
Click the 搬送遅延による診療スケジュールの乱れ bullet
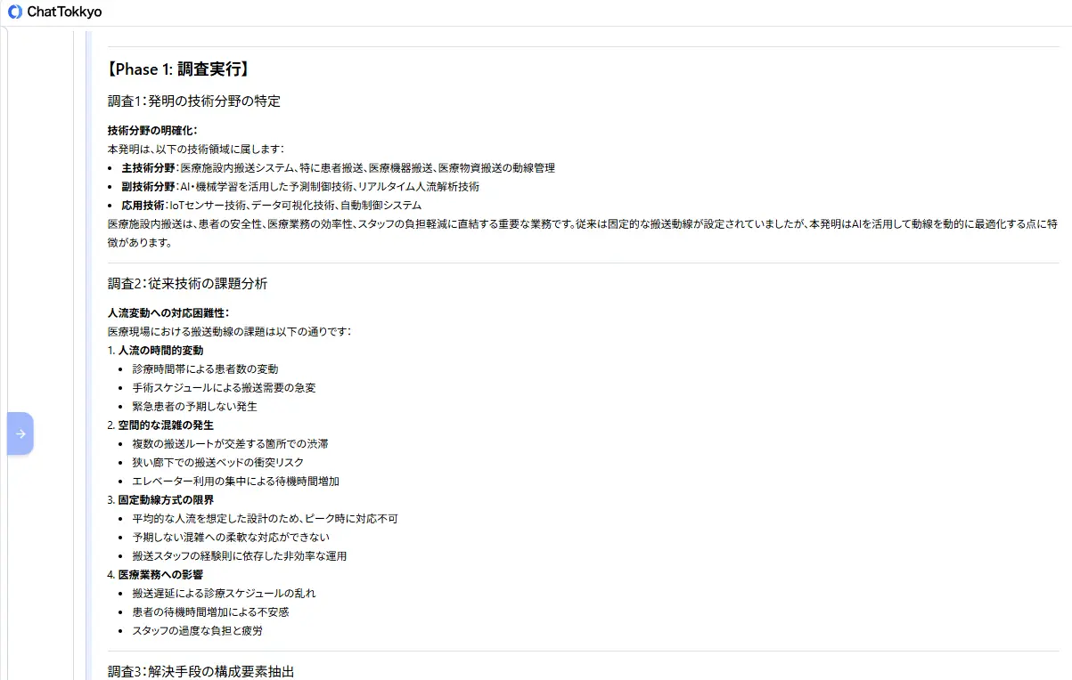click(x=224, y=593)
